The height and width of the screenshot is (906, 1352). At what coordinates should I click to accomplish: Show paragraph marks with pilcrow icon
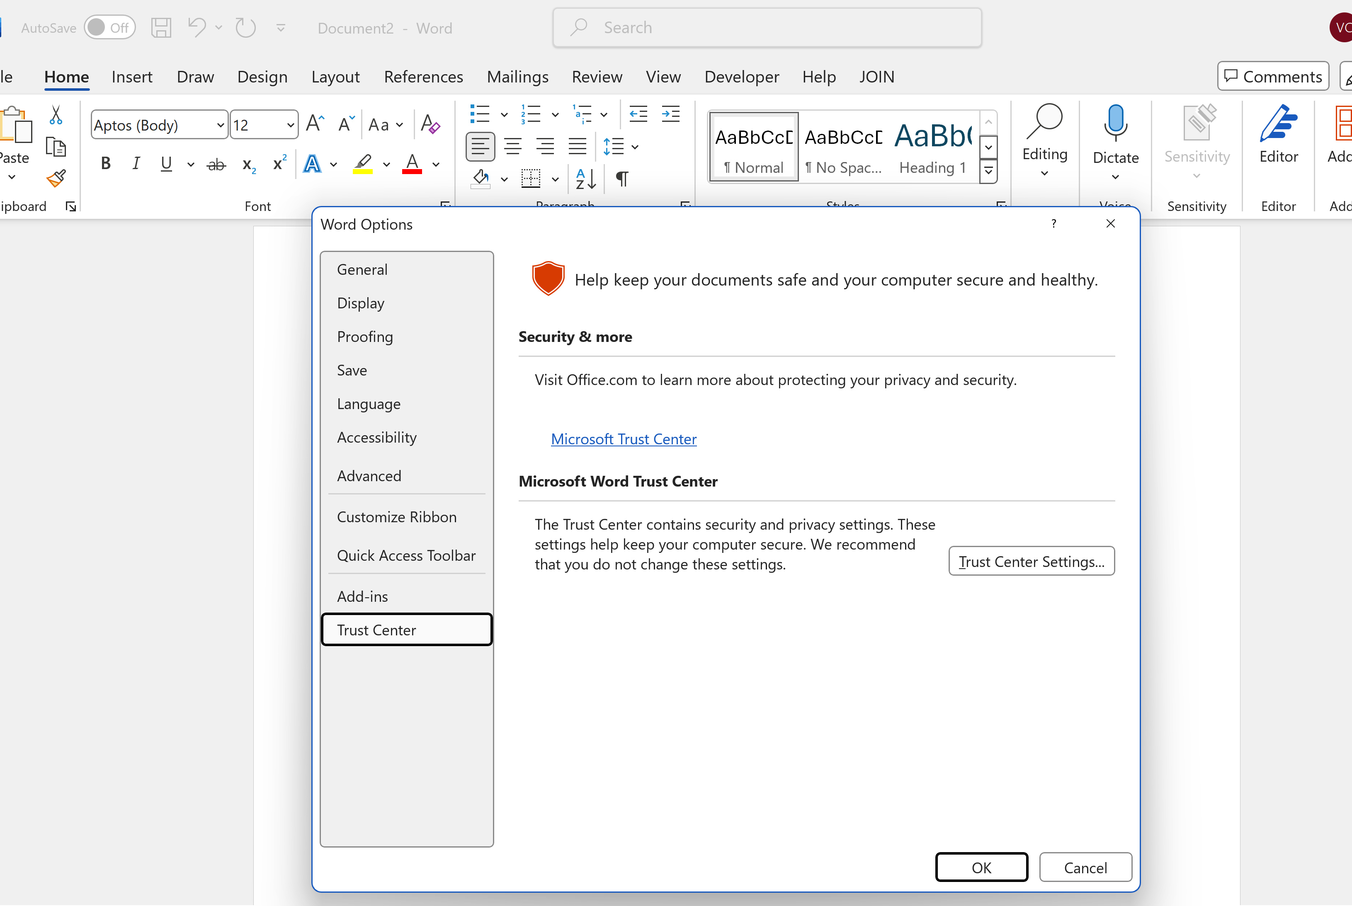click(622, 179)
